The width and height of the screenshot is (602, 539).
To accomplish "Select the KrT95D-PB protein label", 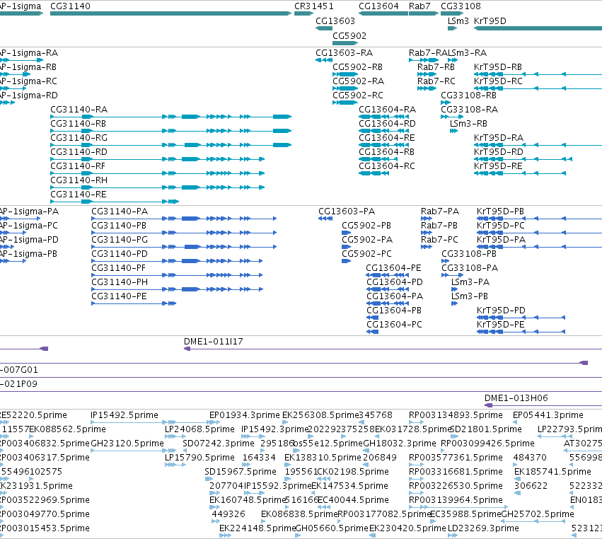I will tap(500, 211).
